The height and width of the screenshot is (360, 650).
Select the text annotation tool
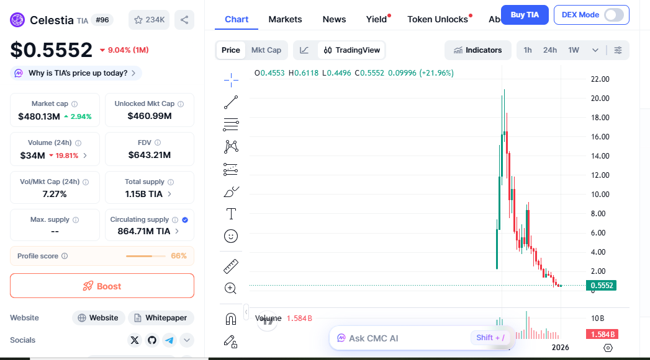click(x=231, y=214)
